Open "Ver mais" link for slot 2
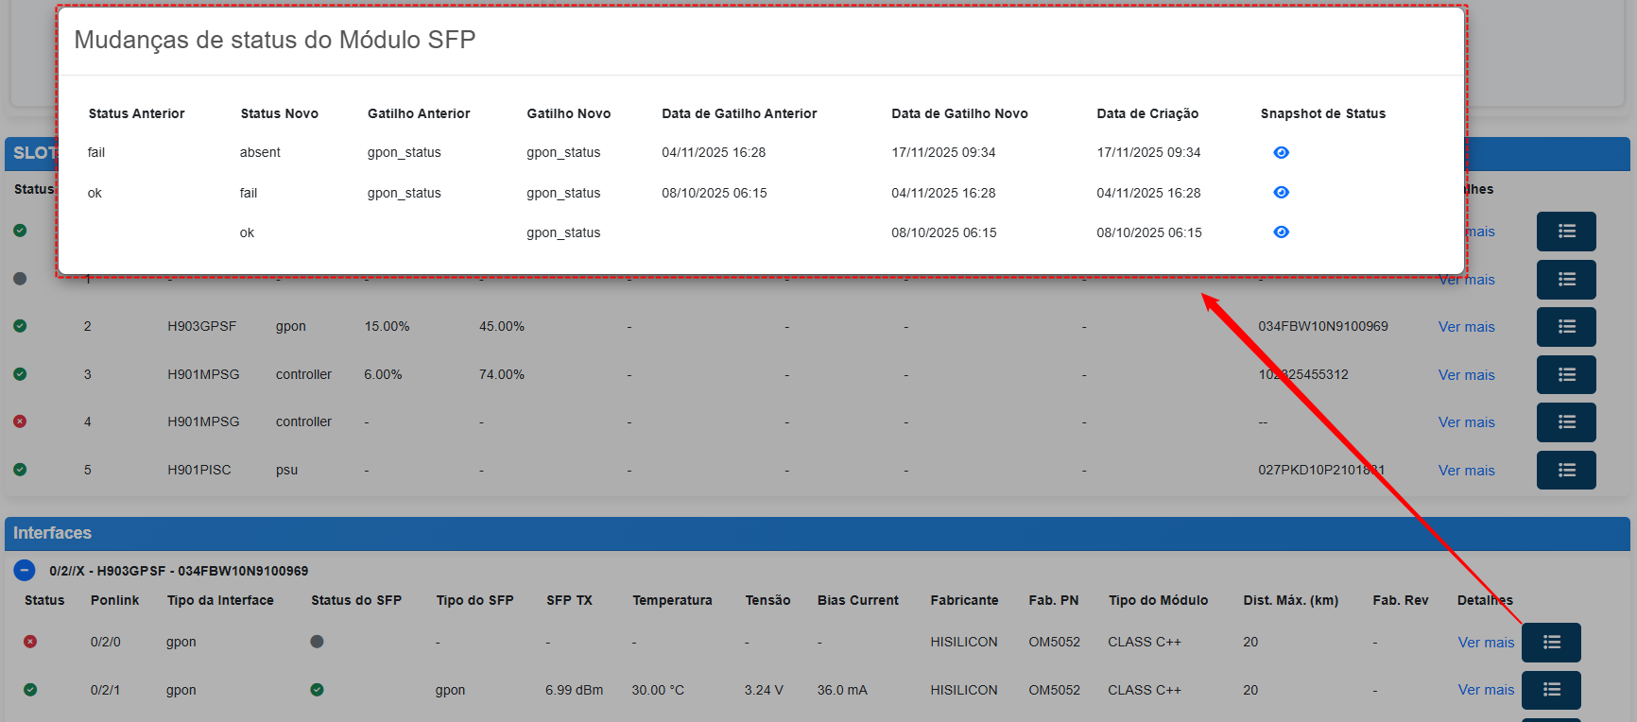This screenshot has width=1637, height=722. [x=1466, y=327]
